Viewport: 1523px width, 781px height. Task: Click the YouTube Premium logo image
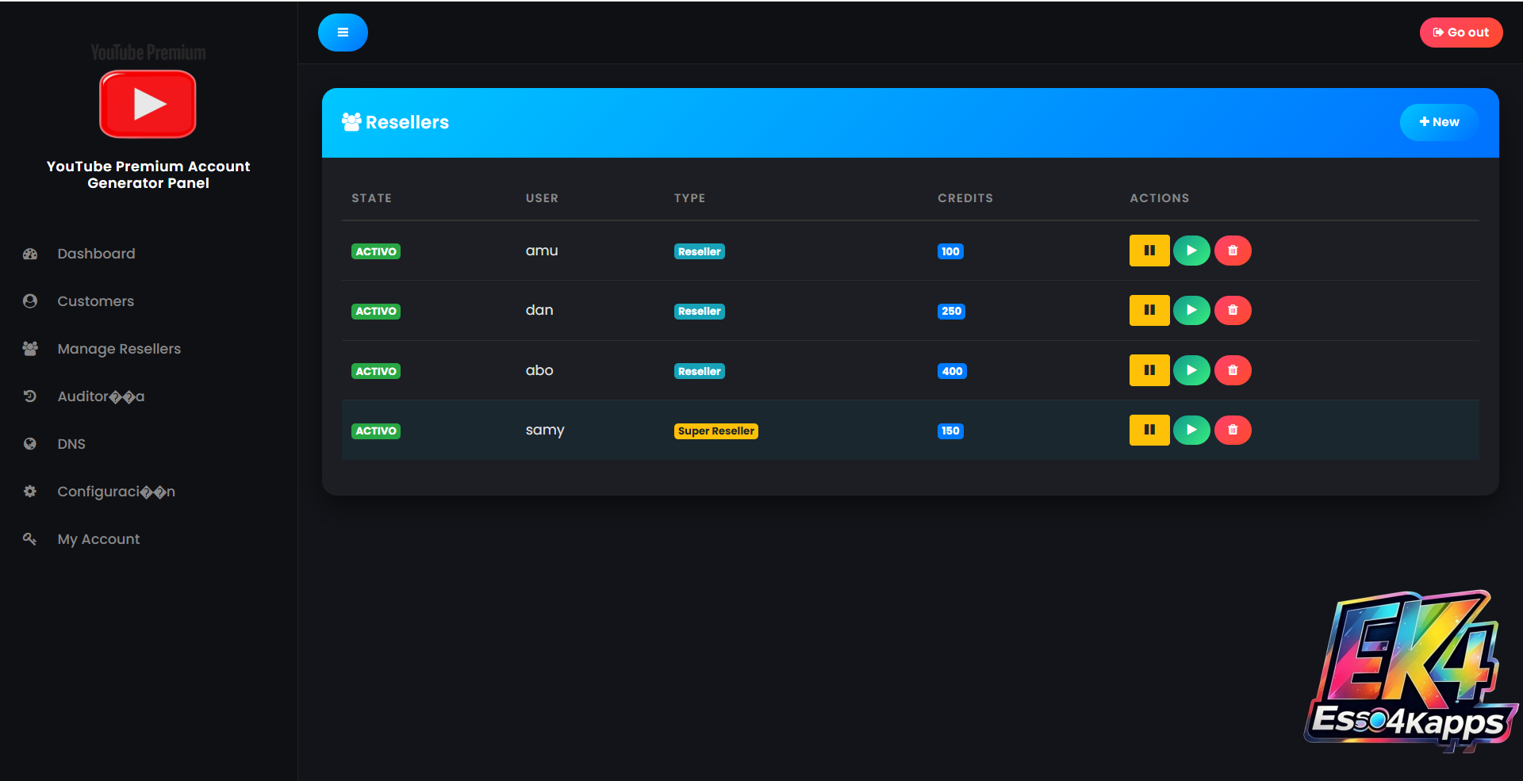[x=148, y=103]
